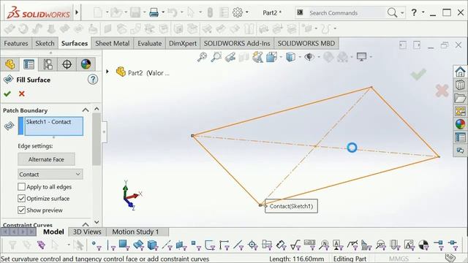The image size is (468, 263).
Task: Open SOLIDWORKS MBD tab
Action: pyautogui.click(x=306, y=43)
